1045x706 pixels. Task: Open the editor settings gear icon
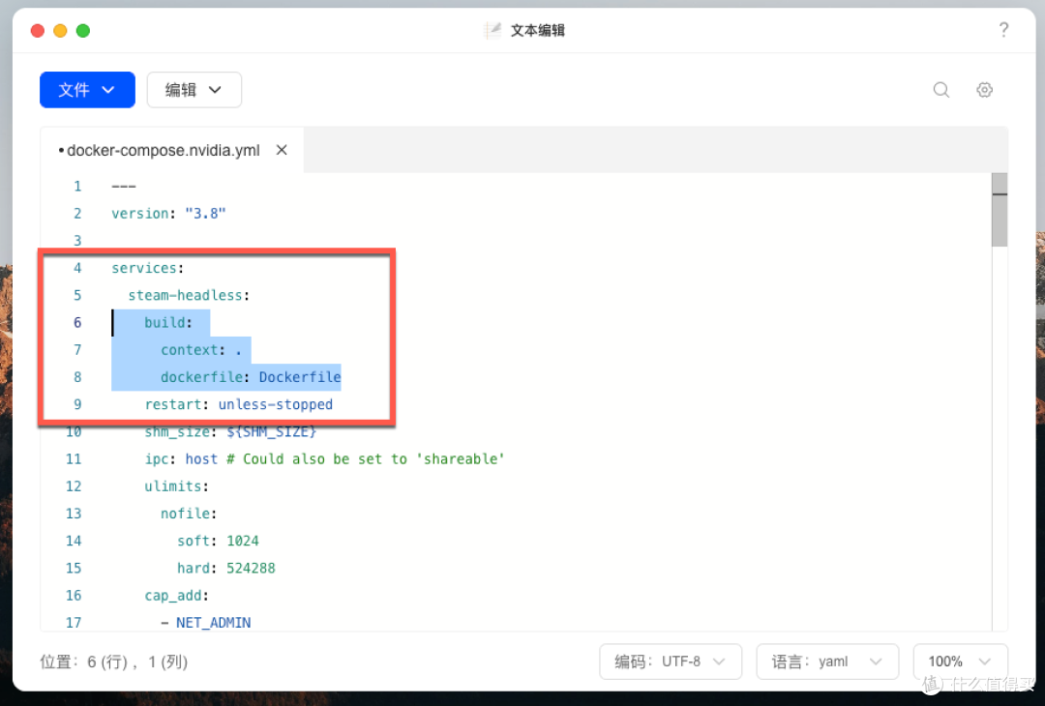point(984,89)
